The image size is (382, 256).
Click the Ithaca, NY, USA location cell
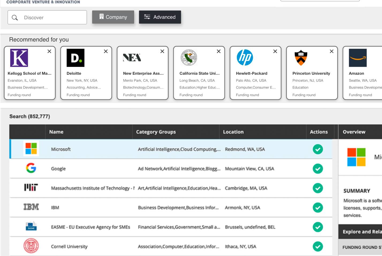point(240,247)
